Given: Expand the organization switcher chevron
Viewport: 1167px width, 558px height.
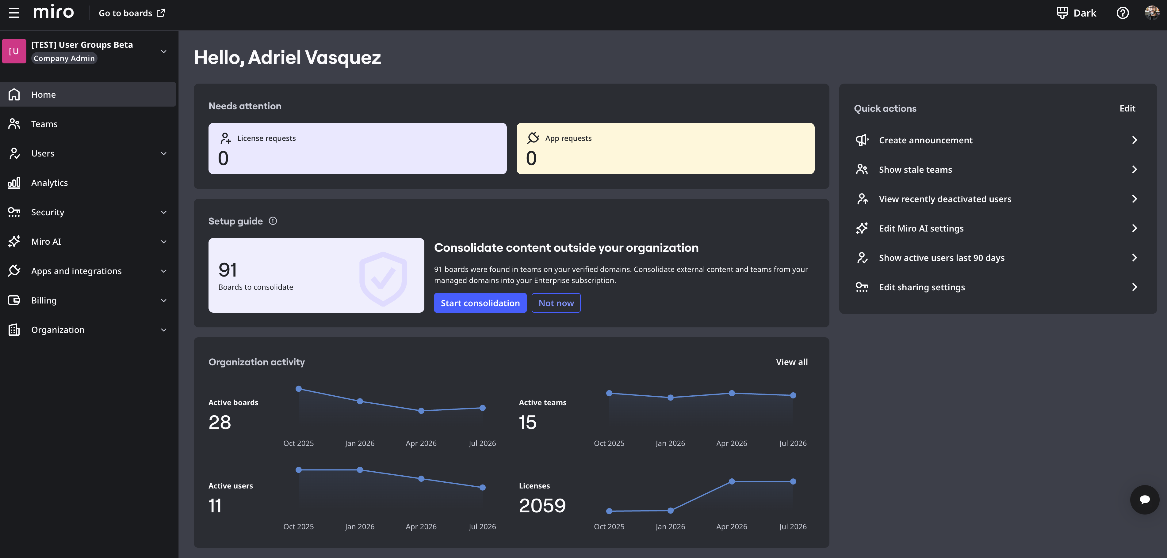Looking at the screenshot, I should pos(164,51).
